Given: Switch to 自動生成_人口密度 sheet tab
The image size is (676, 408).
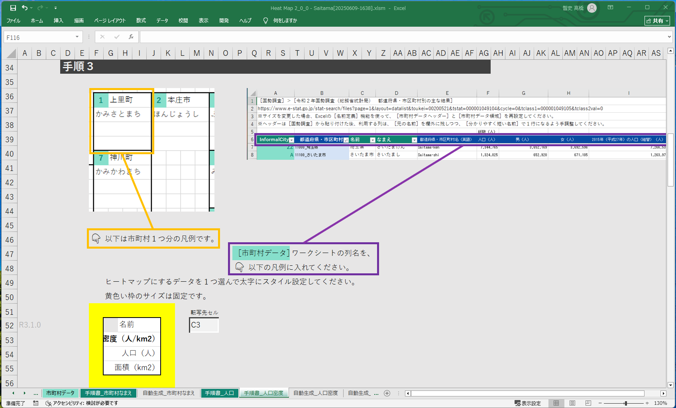Looking at the screenshot, I should coord(316,393).
